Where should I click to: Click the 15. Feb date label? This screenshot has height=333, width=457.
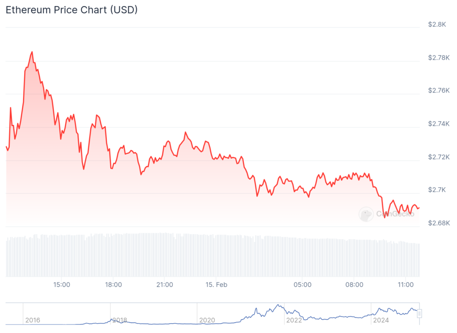[x=216, y=284]
